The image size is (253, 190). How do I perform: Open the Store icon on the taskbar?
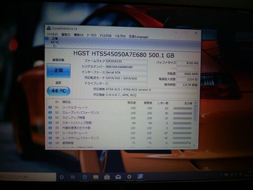(107, 177)
